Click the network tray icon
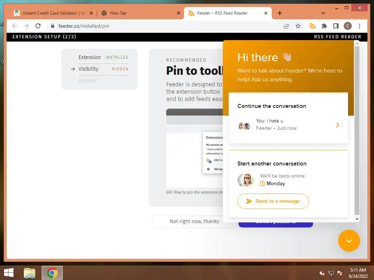Screen dimensions: 374x280 pos(331,273)
